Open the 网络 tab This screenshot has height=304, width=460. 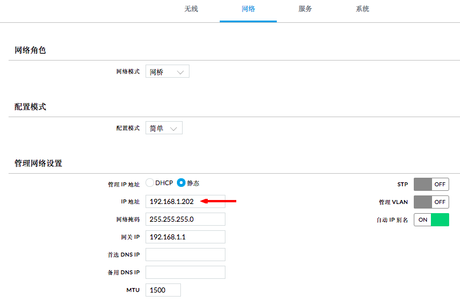click(248, 9)
